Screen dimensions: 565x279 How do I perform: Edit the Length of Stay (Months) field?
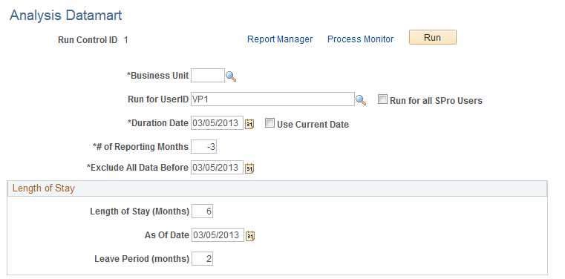(x=202, y=211)
